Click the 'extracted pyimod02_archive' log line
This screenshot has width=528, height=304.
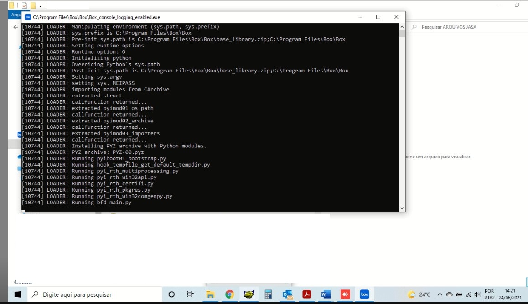tap(88, 121)
